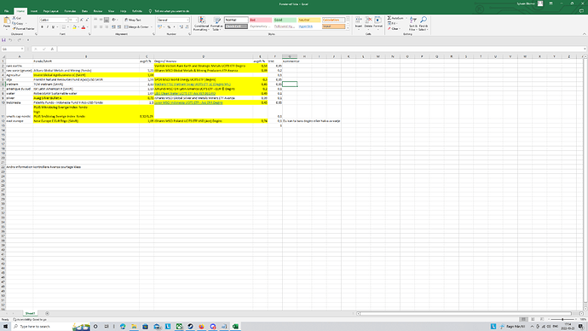The height and width of the screenshot is (331, 588).
Task: Click the Copy command in Clipboard group
Action: [x=18, y=23]
